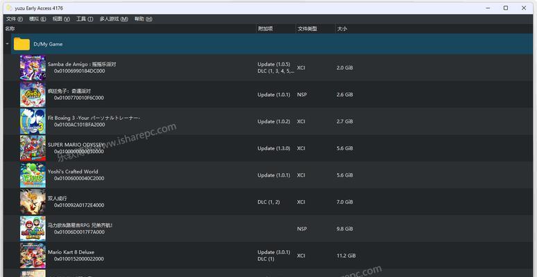Click the title ID 0x0100152000022000
Viewport: 537px width, 277px height.
pyautogui.click(x=79, y=259)
